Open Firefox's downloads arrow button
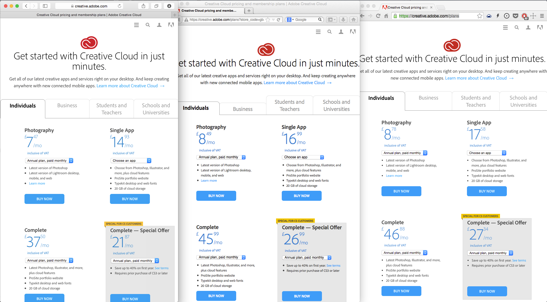547x302 pixels. 343,20
